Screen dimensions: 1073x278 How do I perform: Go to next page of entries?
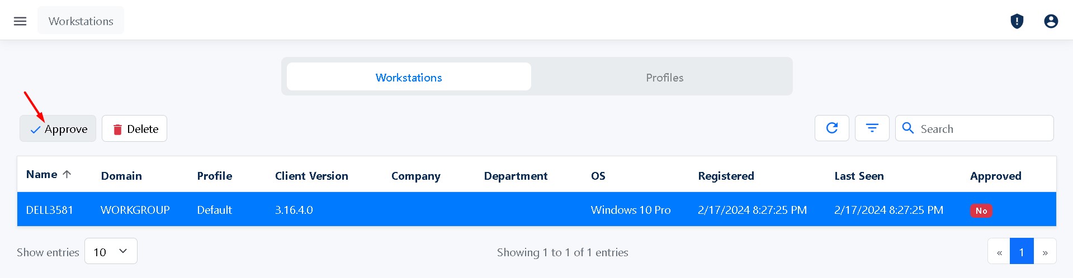[x=1044, y=252]
